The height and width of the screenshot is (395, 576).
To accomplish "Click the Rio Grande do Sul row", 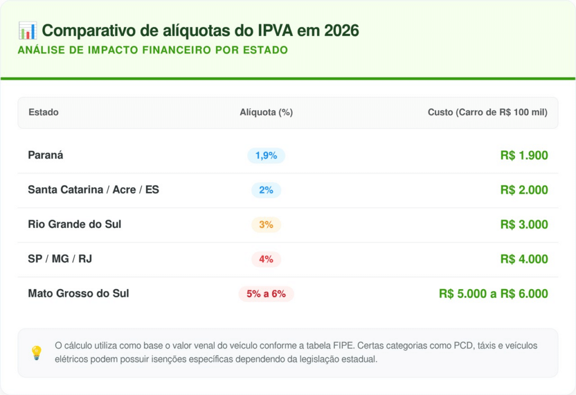I will (x=75, y=225).
